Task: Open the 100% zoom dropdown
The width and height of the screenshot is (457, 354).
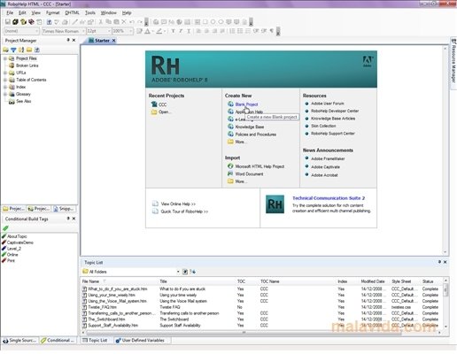Action: 130,31
